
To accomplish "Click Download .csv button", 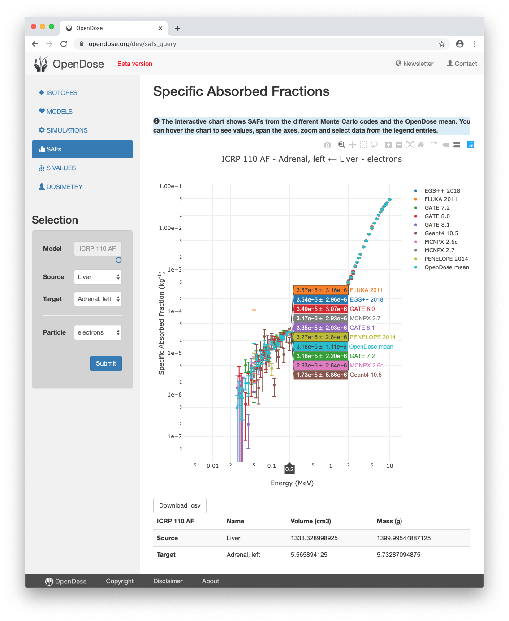I will tap(180, 505).
